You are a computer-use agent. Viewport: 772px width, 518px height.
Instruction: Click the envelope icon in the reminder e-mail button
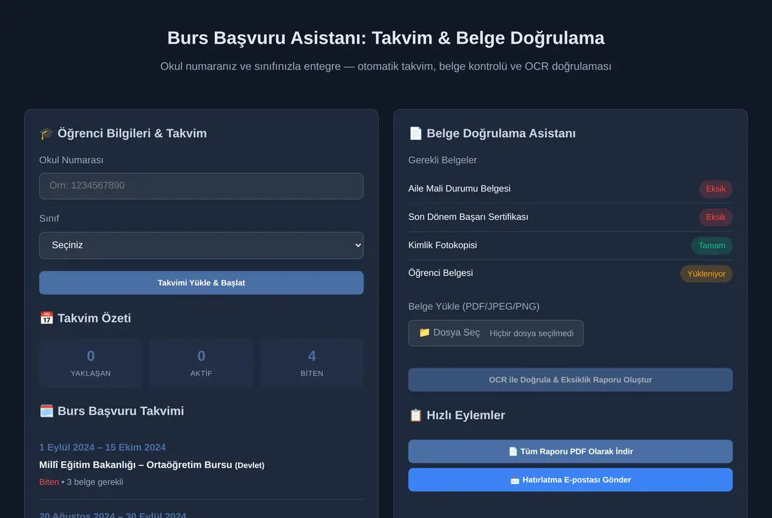[515, 480]
